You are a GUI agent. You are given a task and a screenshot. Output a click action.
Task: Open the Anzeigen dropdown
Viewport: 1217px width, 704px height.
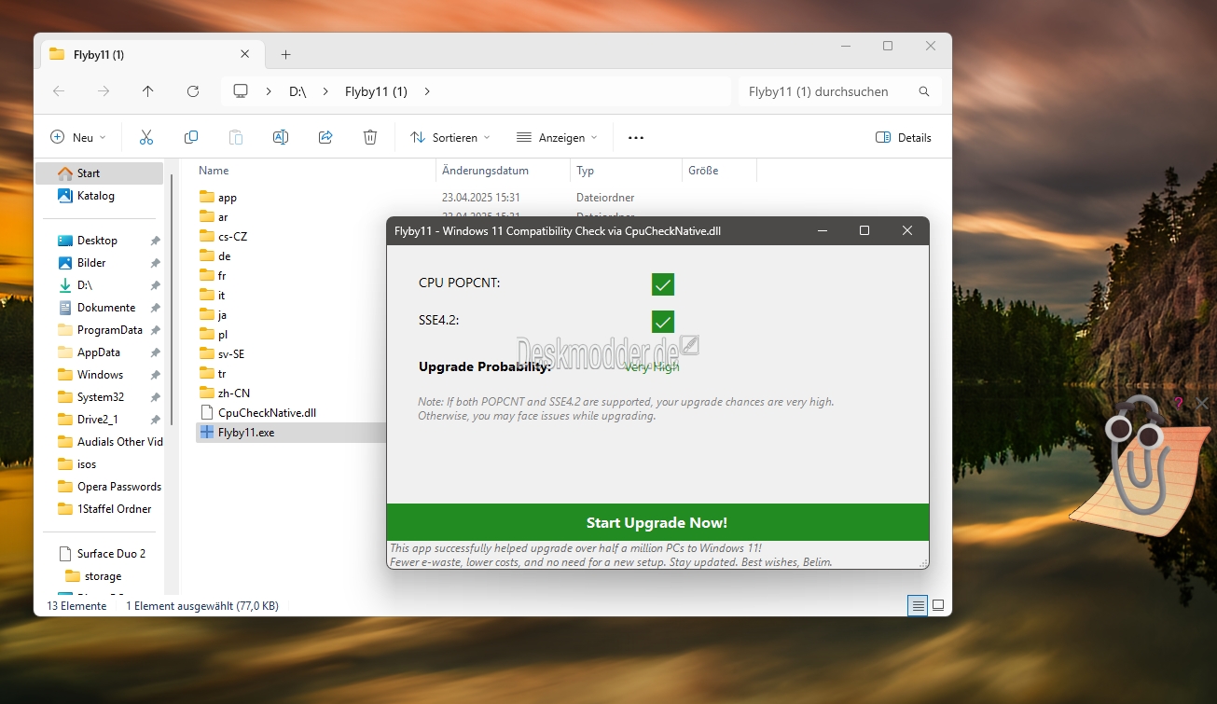pos(557,137)
